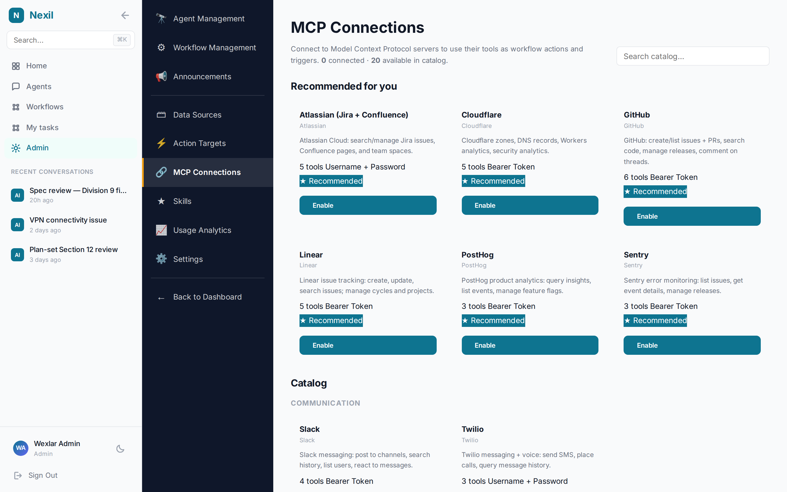Click the Slack catalog card title
Viewport: 787px width, 492px height.
[x=310, y=429]
